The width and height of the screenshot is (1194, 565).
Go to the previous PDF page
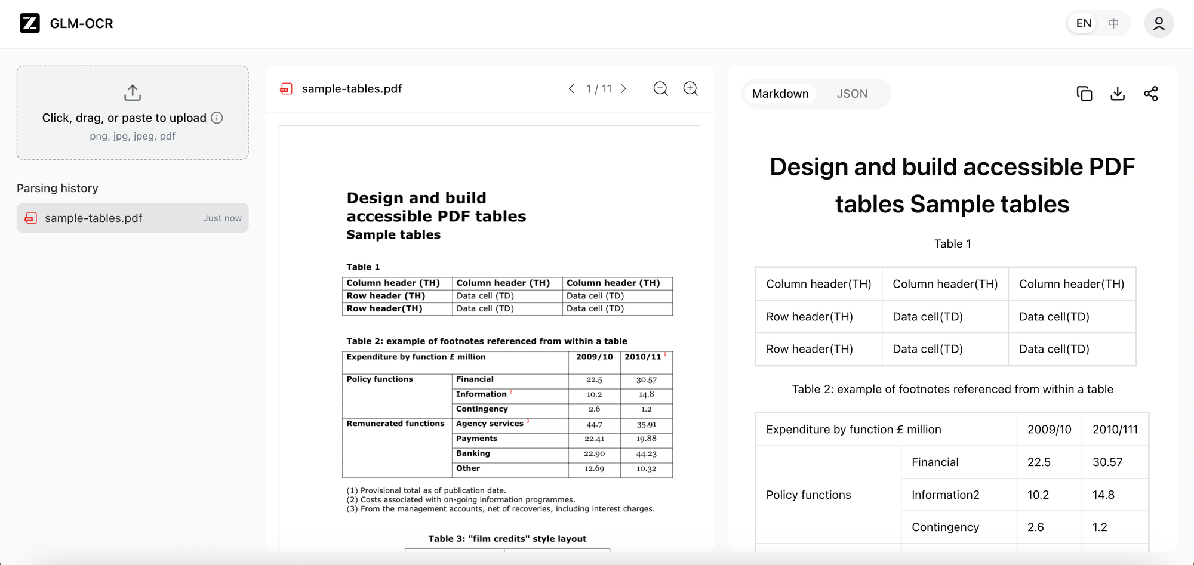pyautogui.click(x=571, y=88)
